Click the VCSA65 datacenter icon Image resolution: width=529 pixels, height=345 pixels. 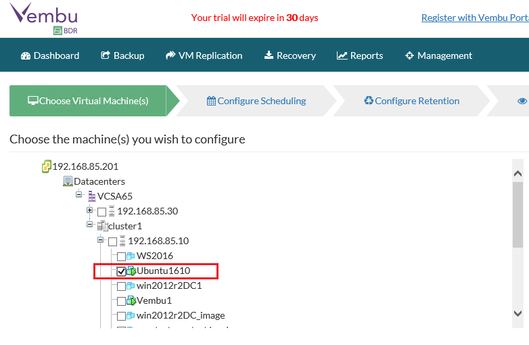tap(91, 196)
